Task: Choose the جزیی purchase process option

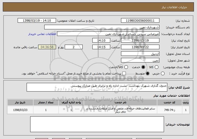Action: [x=162, y=73]
